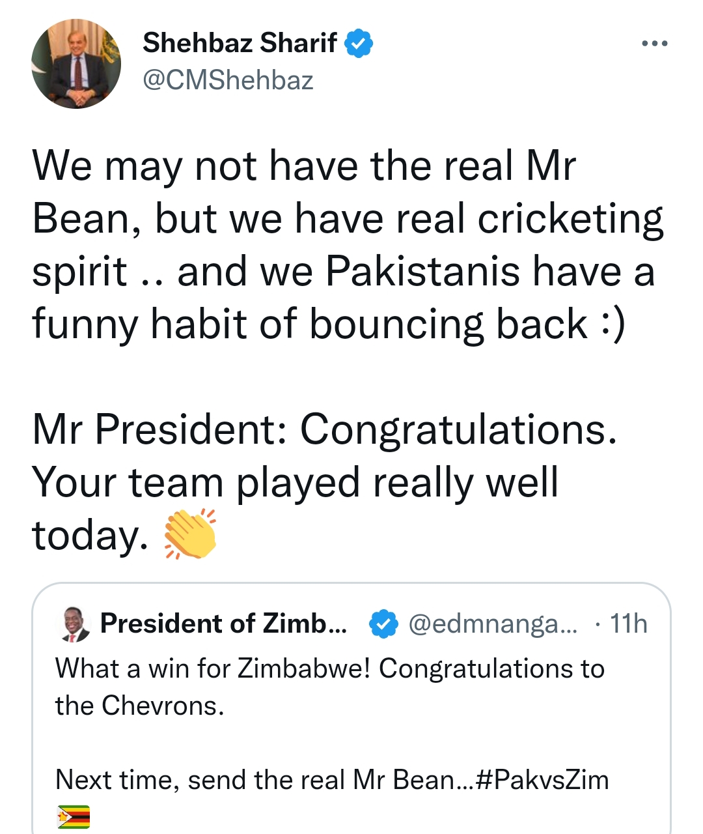
Task: Open the three-dot more options menu
Action: [654, 44]
